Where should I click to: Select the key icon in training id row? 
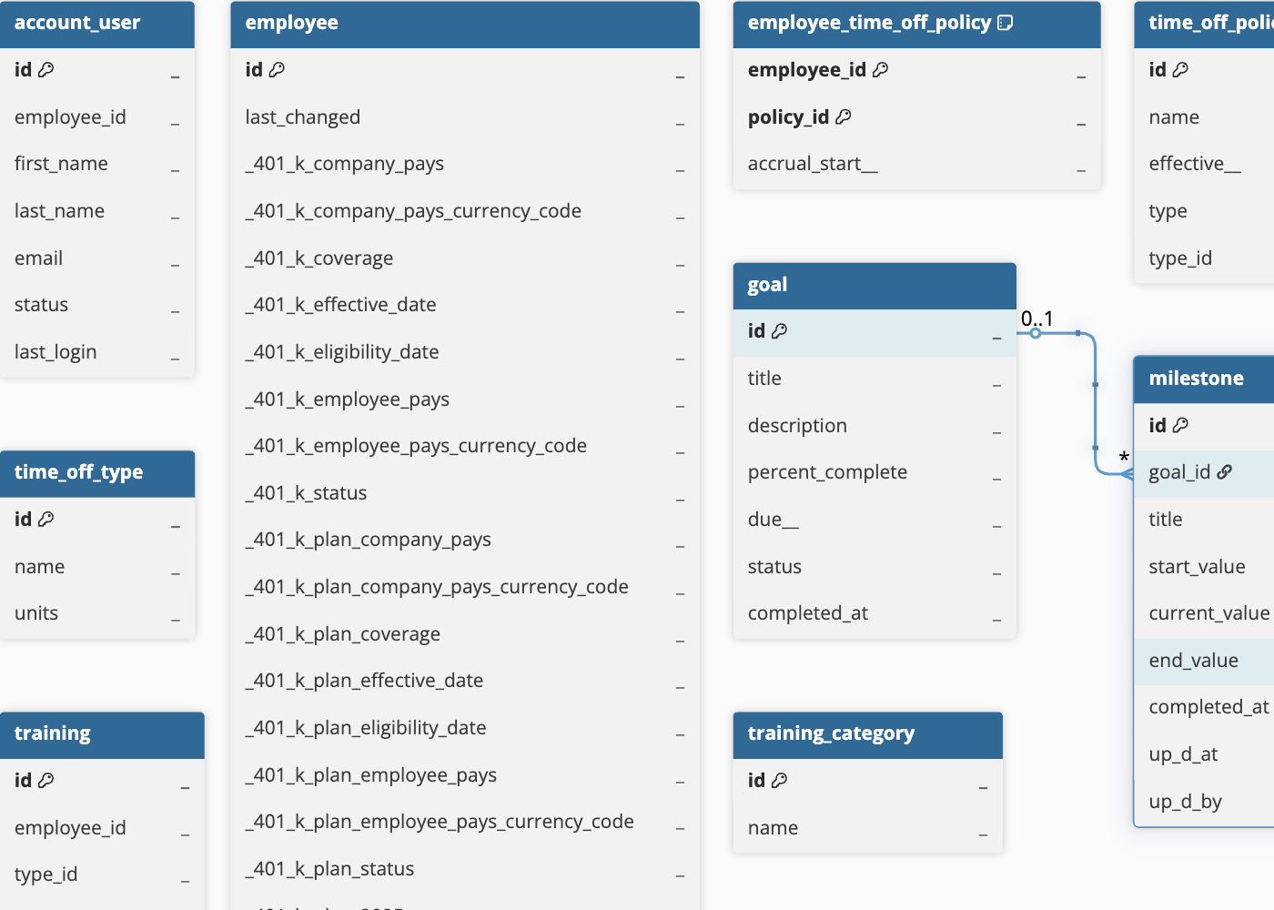point(46,780)
